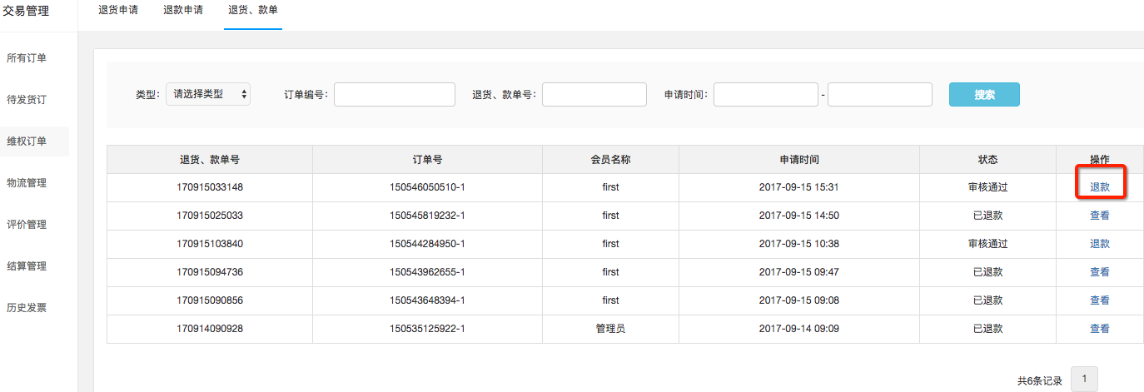Switch to the 退货申请 tab
Viewport: 1144px width, 392px height.
(x=118, y=12)
